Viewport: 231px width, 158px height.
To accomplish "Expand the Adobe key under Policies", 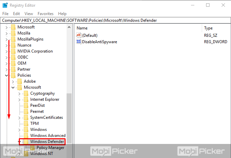I will (x=13, y=82).
